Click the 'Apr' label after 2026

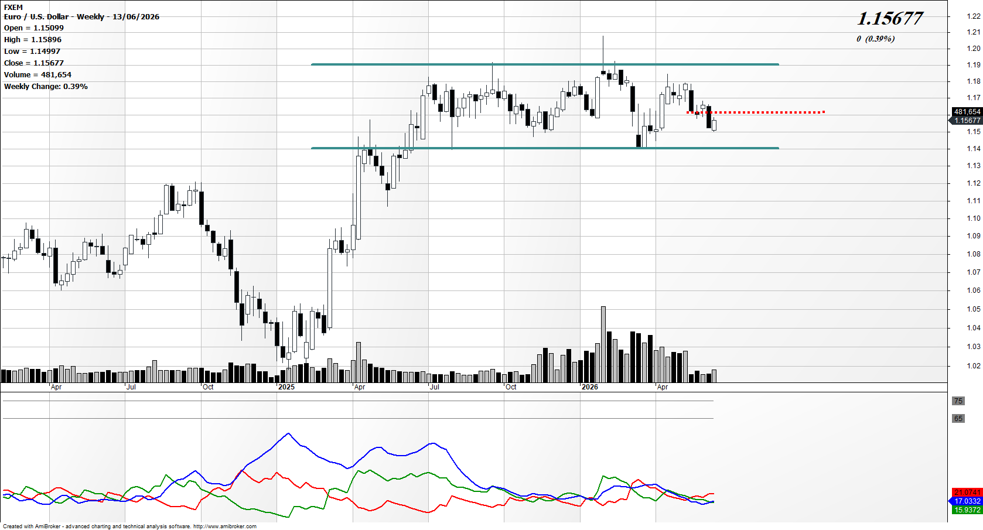663,387
